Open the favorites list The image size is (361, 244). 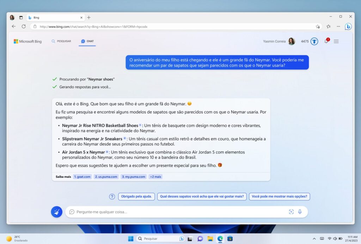(x=329, y=26)
